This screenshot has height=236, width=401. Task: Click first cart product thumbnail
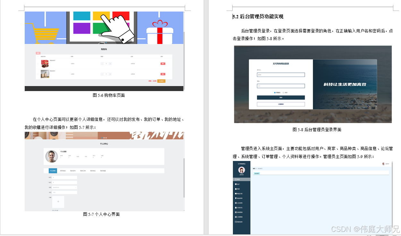tap(45, 64)
